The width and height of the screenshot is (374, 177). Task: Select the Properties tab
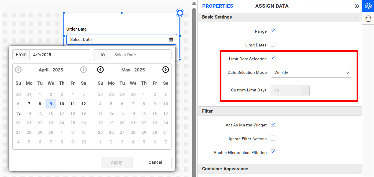(x=218, y=6)
